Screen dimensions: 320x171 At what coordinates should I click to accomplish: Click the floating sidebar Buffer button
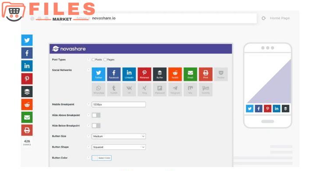pyautogui.click(x=27, y=91)
